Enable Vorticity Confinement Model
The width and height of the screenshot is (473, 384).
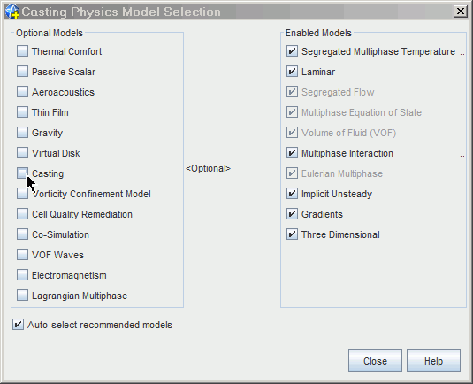(23, 194)
